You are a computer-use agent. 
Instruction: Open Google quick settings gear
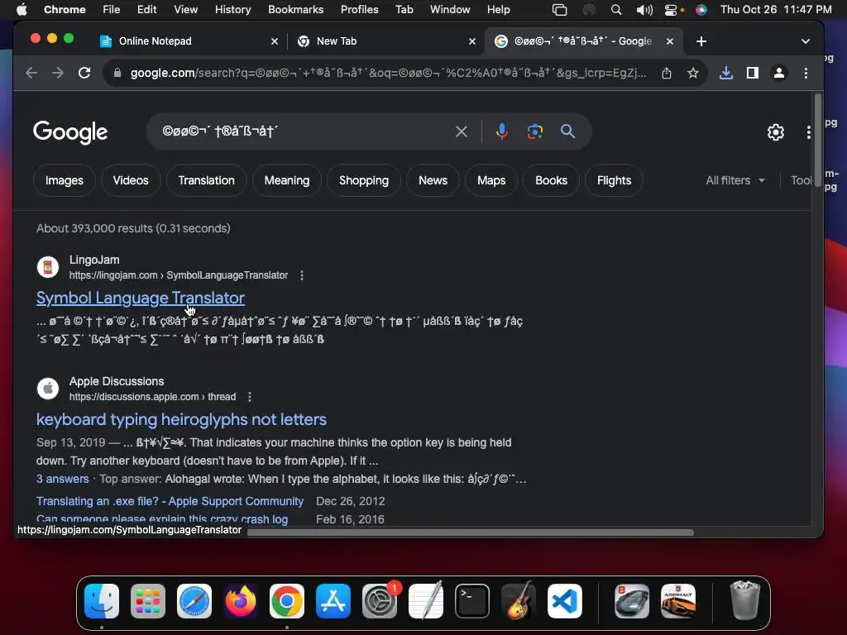(x=776, y=132)
